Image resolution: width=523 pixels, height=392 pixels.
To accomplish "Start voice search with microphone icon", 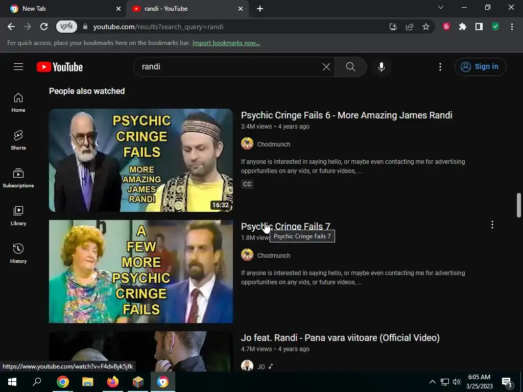I will (381, 67).
